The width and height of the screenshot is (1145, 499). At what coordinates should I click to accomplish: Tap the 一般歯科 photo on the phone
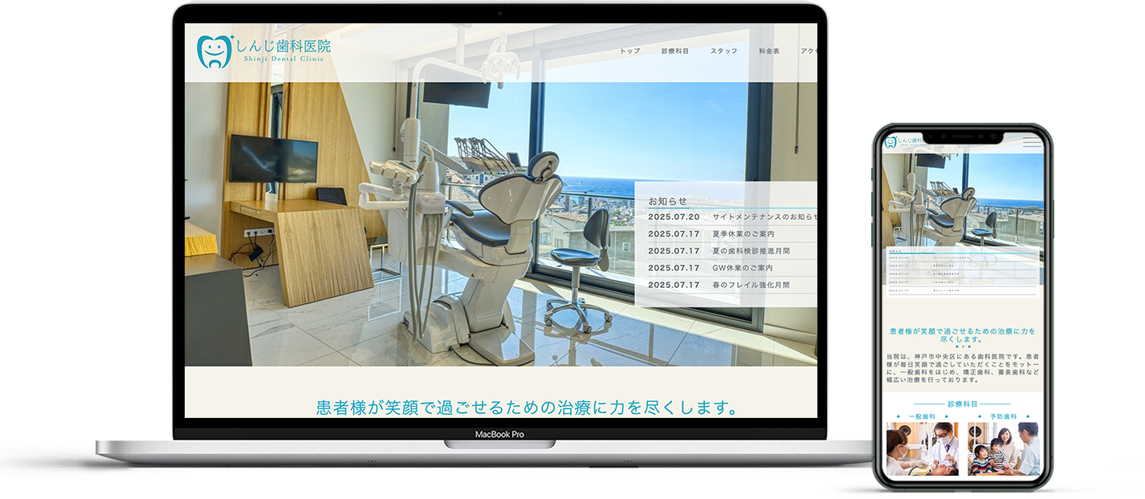pos(922,449)
